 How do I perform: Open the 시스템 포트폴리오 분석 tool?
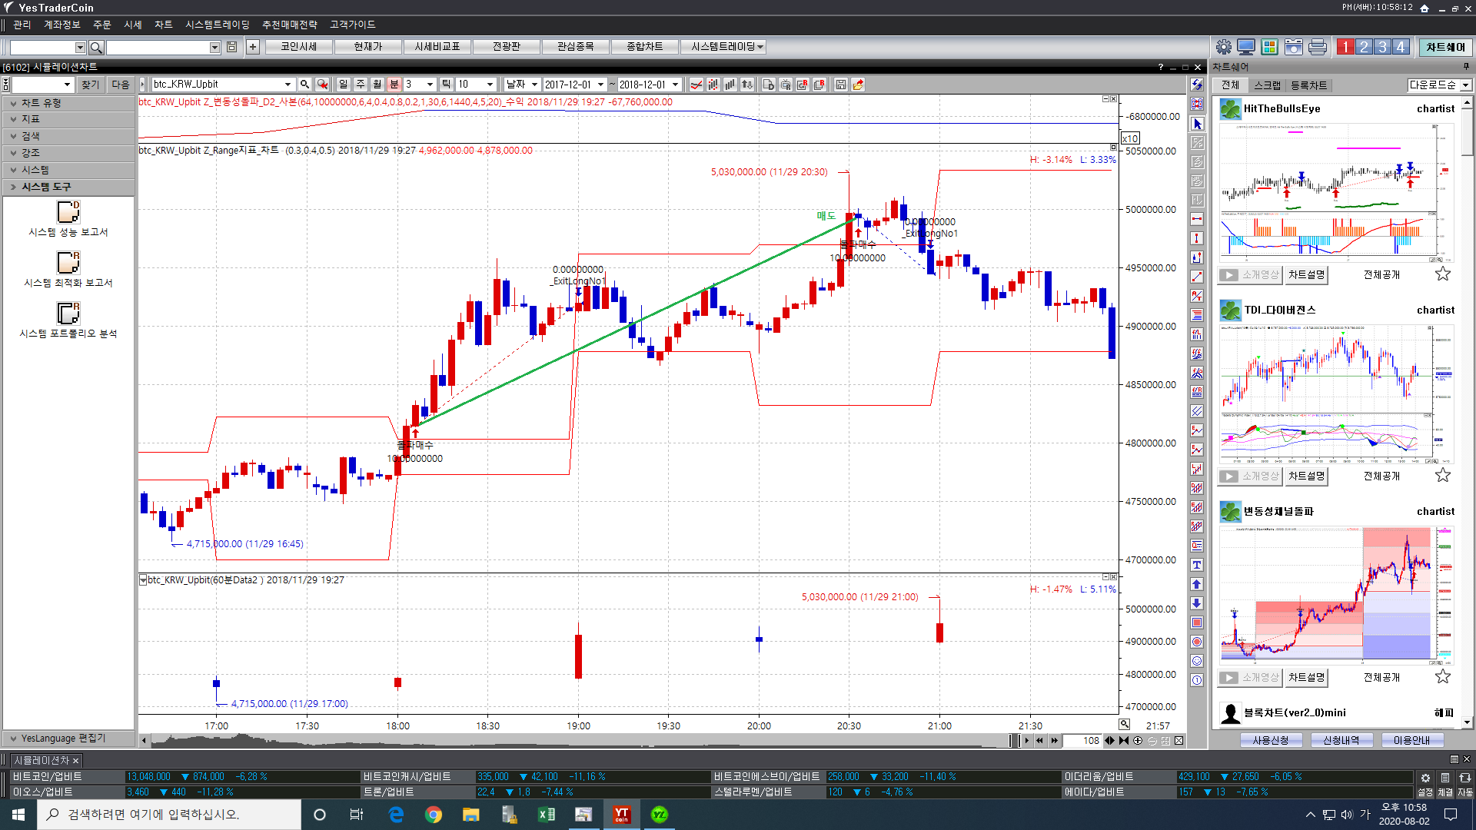coord(68,314)
